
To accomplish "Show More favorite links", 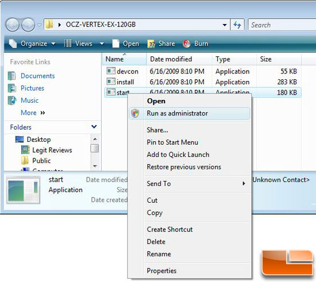I will 33,113.
